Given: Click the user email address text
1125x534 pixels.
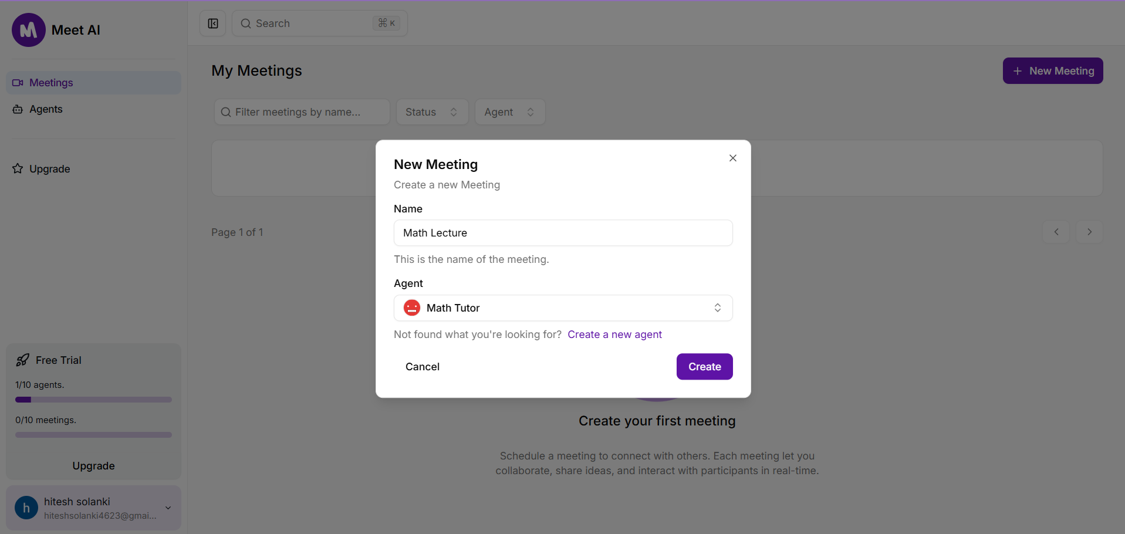Looking at the screenshot, I should pyautogui.click(x=100, y=516).
